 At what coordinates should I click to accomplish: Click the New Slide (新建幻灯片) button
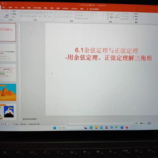click(7, 14)
